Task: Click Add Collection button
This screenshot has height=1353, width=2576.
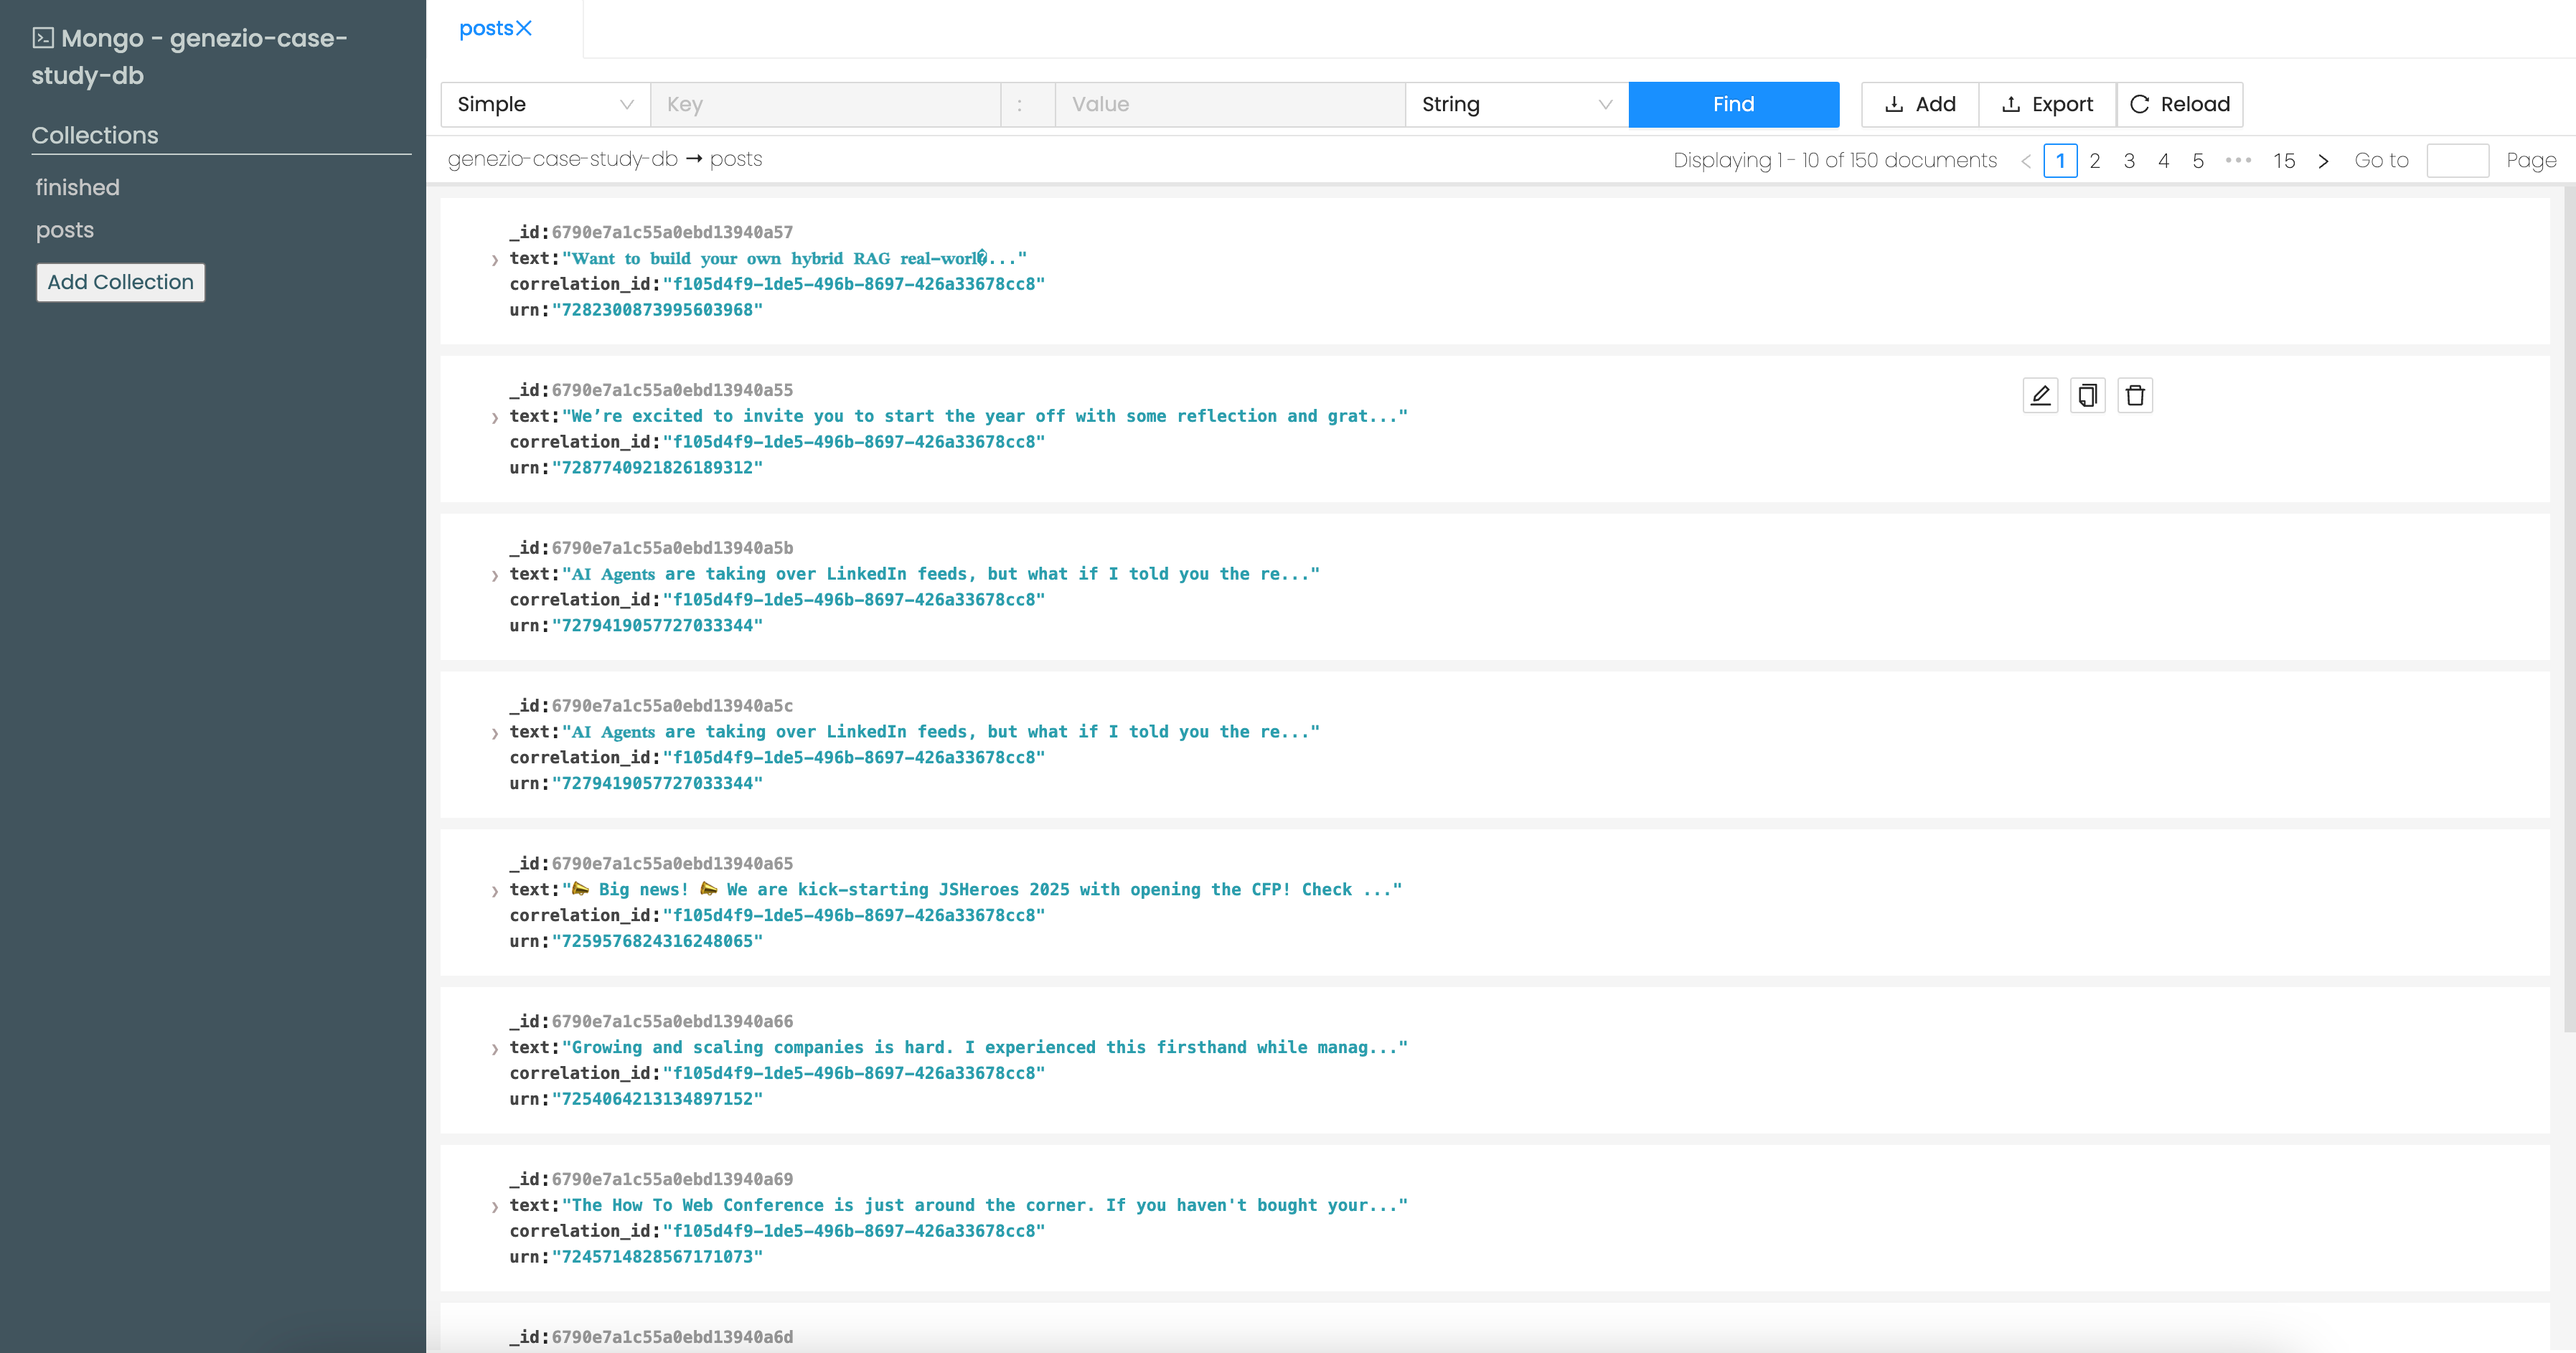Action: 121,282
